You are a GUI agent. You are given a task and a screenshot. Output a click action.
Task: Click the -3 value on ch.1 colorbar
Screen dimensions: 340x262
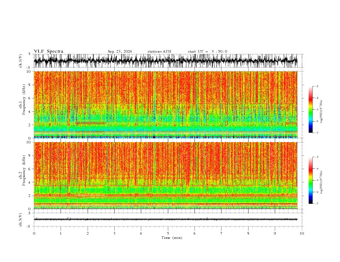coord(316,86)
